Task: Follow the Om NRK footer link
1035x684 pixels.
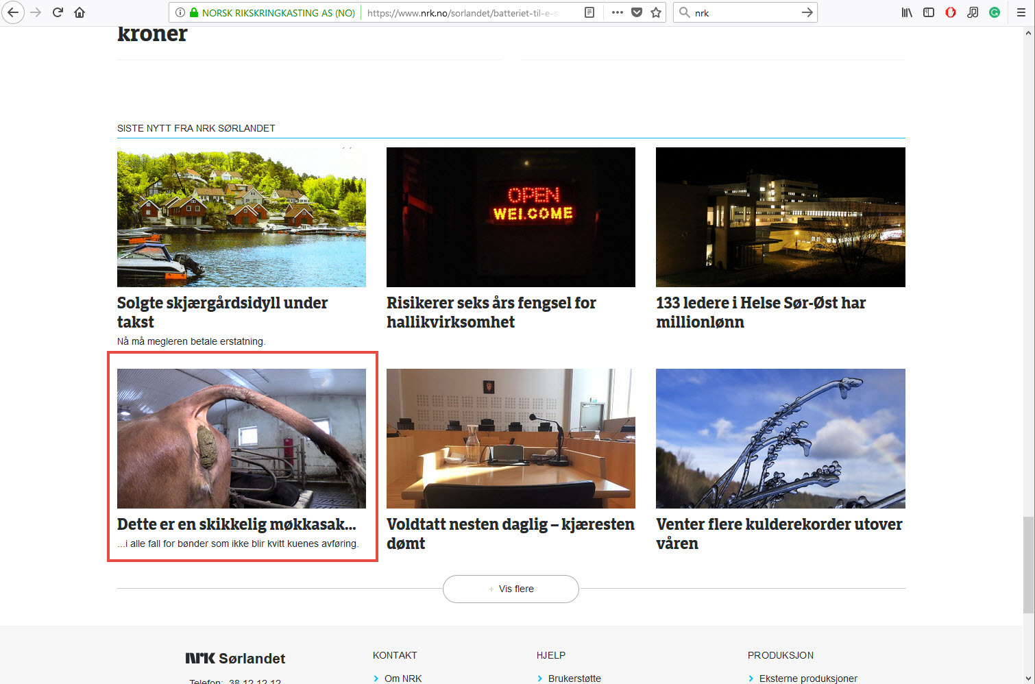Action: click(x=403, y=678)
